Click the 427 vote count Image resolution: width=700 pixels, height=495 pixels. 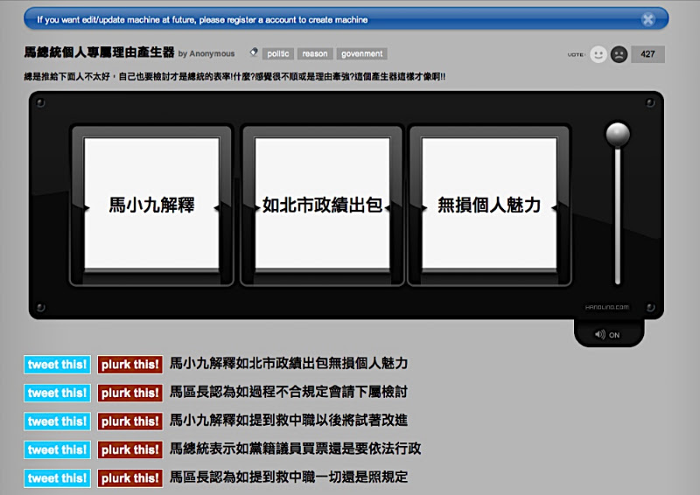click(647, 54)
